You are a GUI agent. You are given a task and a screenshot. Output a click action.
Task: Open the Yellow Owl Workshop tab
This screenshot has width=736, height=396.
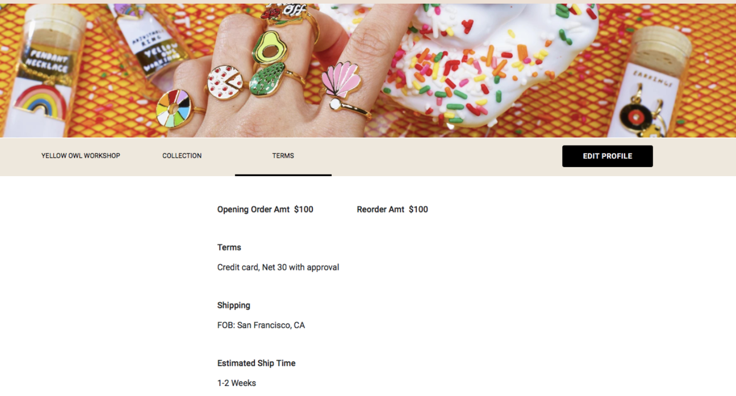point(81,156)
